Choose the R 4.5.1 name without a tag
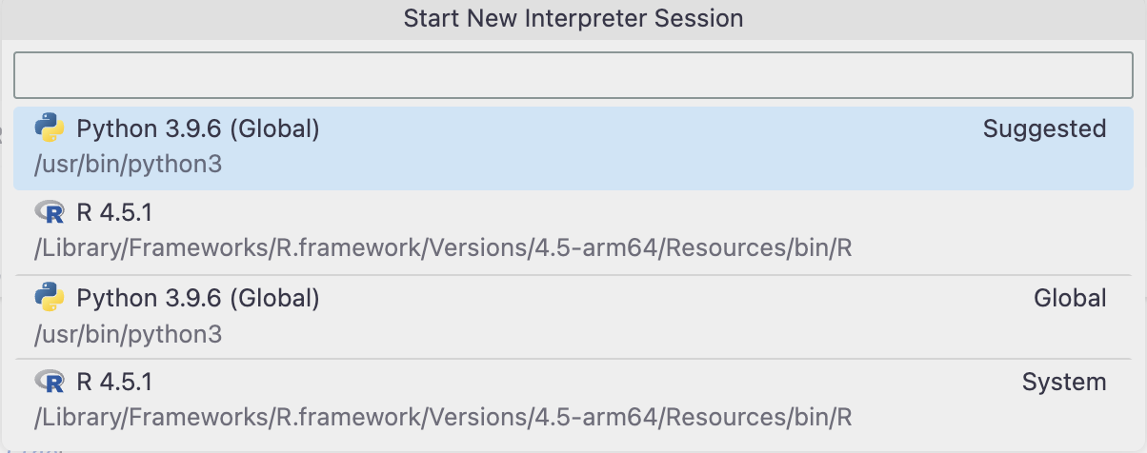 pyautogui.click(x=114, y=212)
